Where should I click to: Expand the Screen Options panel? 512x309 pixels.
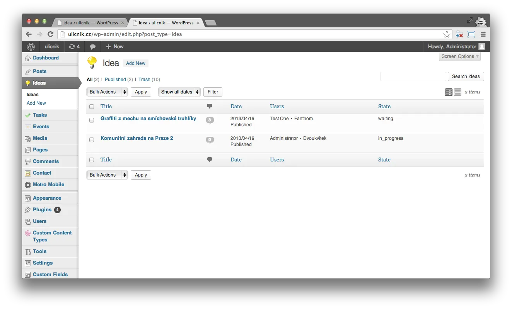[x=460, y=56]
